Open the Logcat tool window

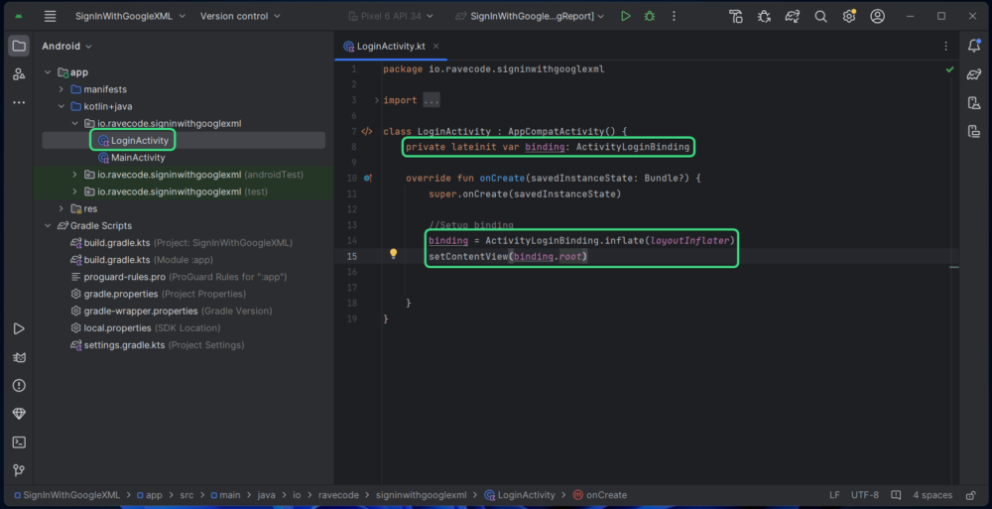(19, 357)
